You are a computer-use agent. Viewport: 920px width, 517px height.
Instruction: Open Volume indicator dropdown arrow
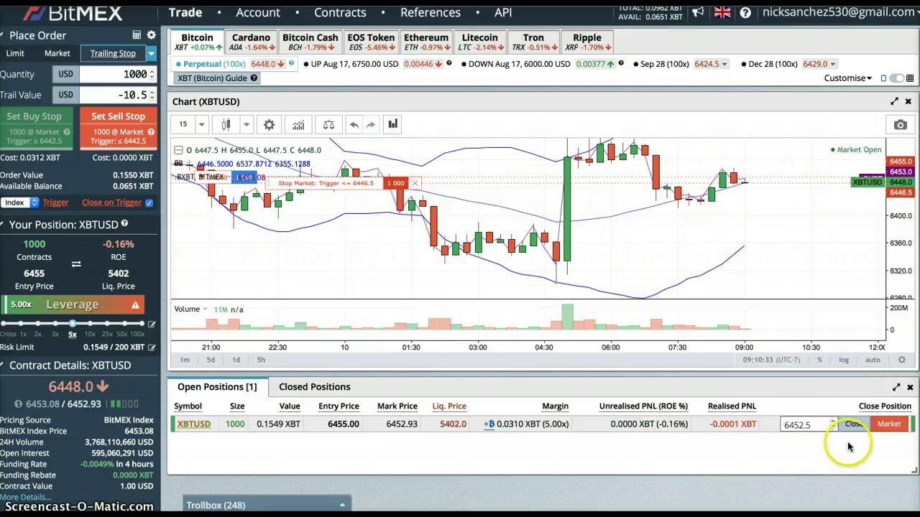coord(205,309)
